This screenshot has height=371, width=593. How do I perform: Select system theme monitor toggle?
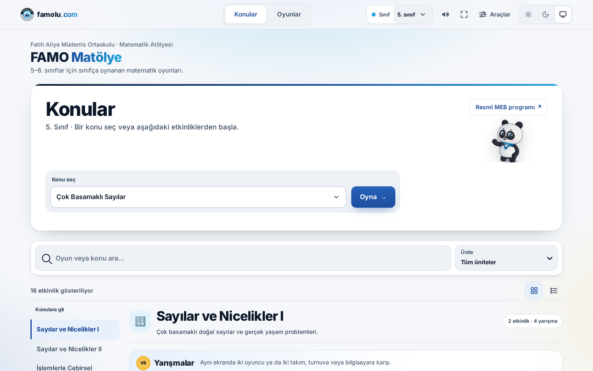pyautogui.click(x=563, y=14)
